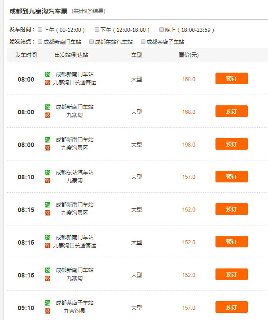The image size is (268, 320).
Task: Filter by 成都东站汽车站 departure station
Action: coord(92,42)
